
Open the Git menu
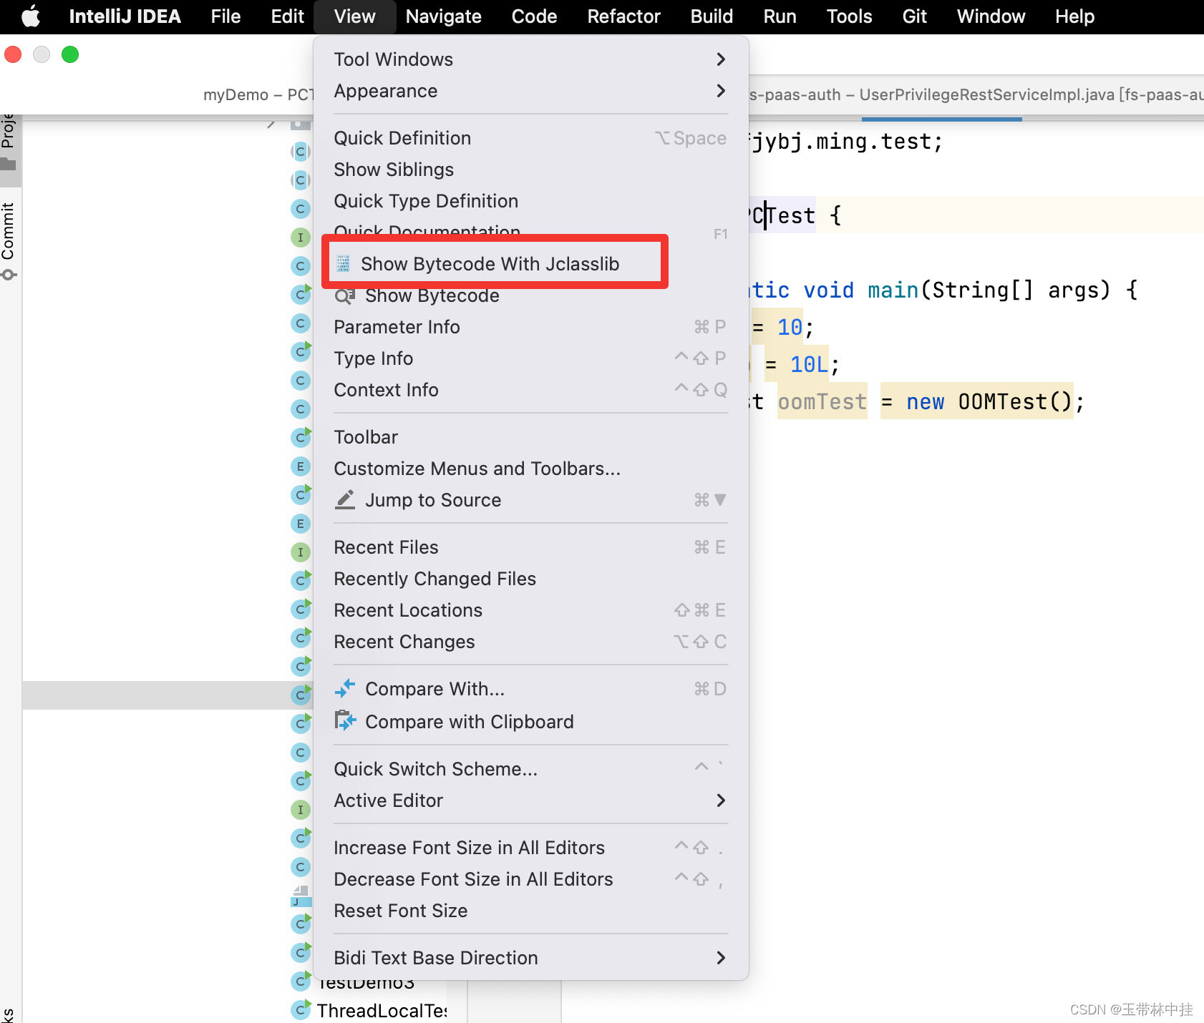point(914,16)
